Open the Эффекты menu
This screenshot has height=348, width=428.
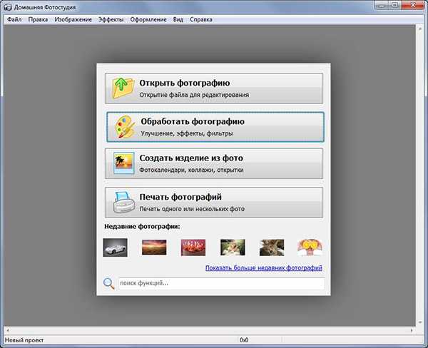pos(111,19)
